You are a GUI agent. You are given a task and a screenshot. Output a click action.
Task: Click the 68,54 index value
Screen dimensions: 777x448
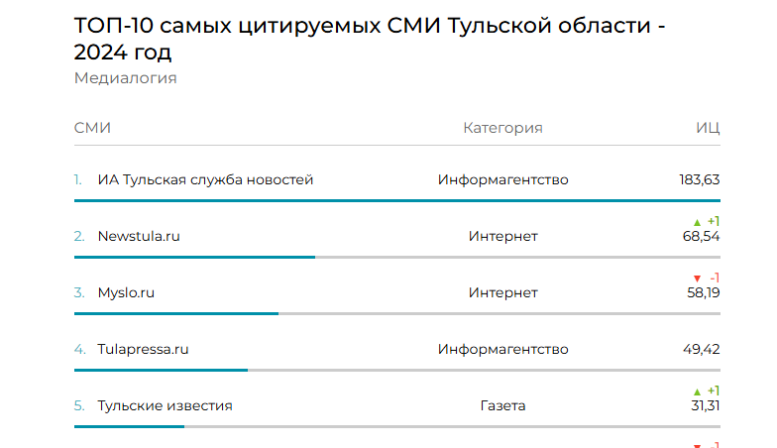tap(702, 236)
